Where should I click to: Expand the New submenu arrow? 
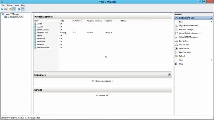pos(211,22)
